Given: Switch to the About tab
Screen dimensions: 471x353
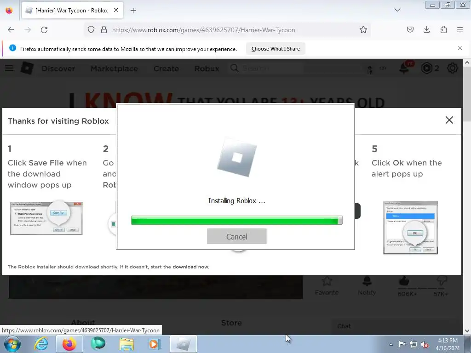Looking at the screenshot, I should pos(83,323).
